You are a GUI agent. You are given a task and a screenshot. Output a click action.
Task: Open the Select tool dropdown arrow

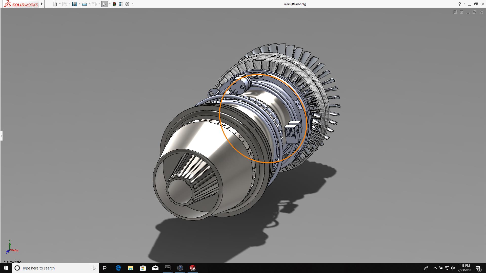point(109,4)
